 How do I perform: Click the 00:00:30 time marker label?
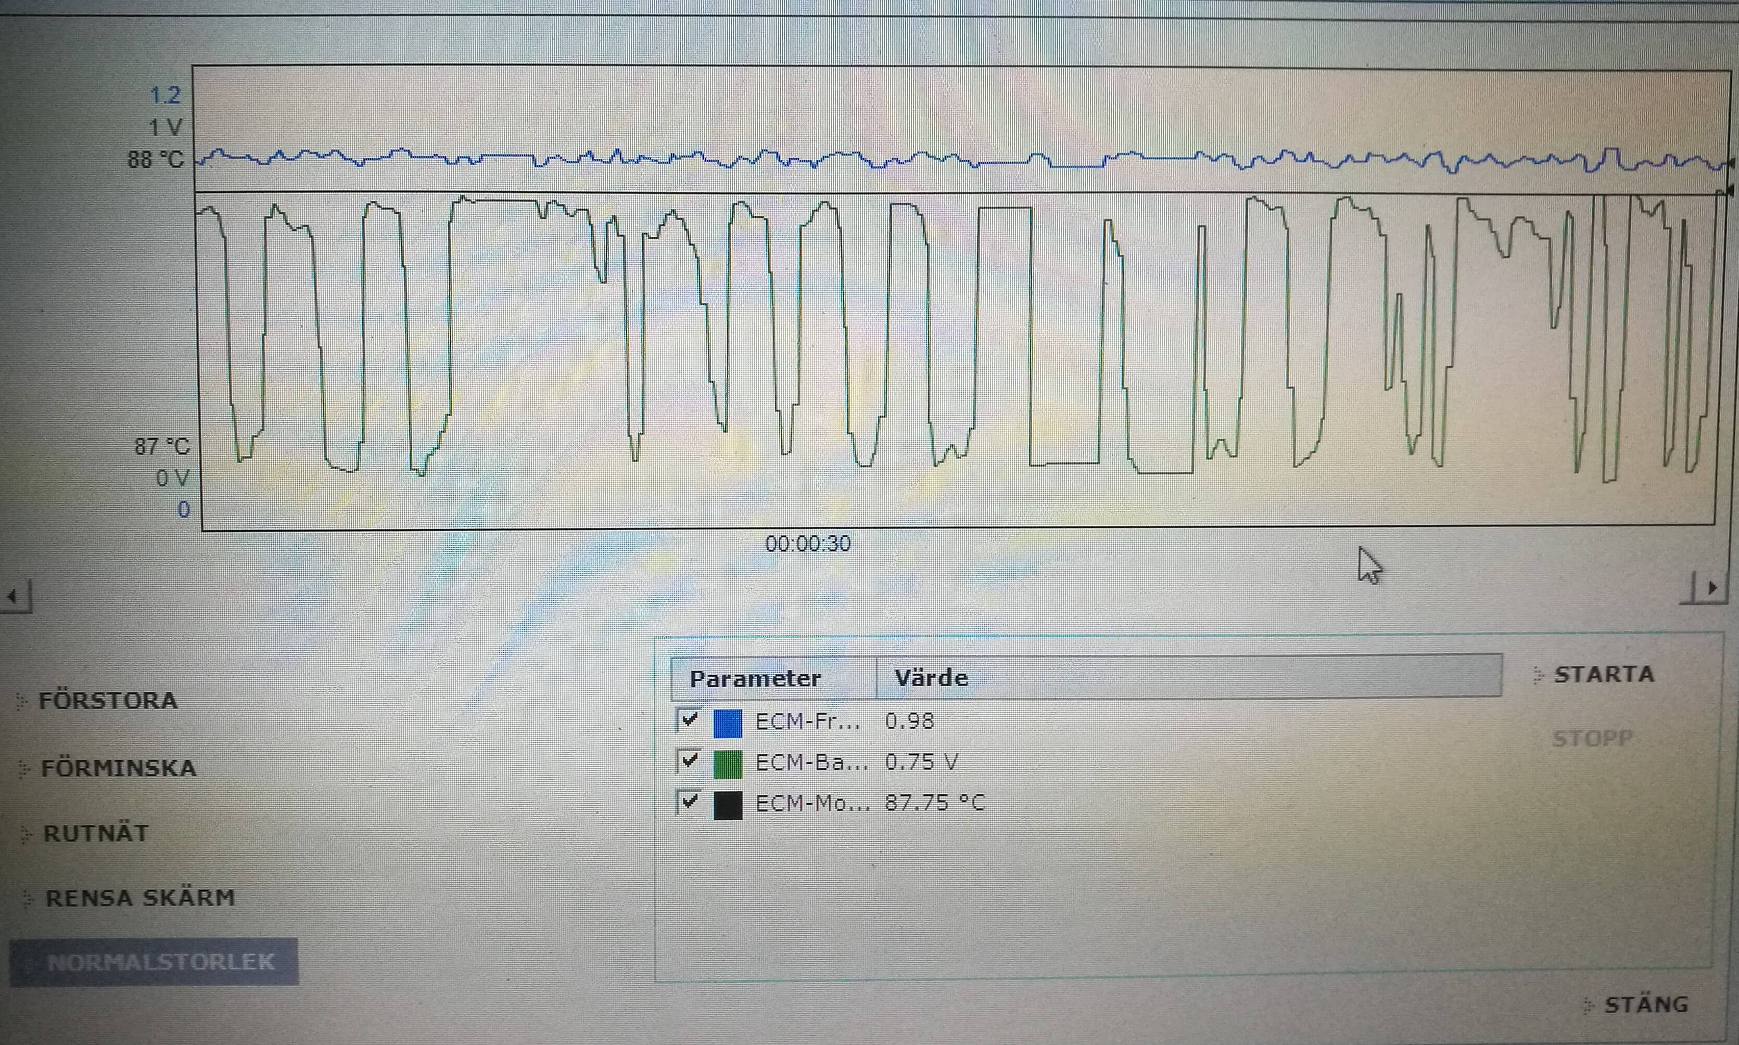pyautogui.click(x=807, y=544)
